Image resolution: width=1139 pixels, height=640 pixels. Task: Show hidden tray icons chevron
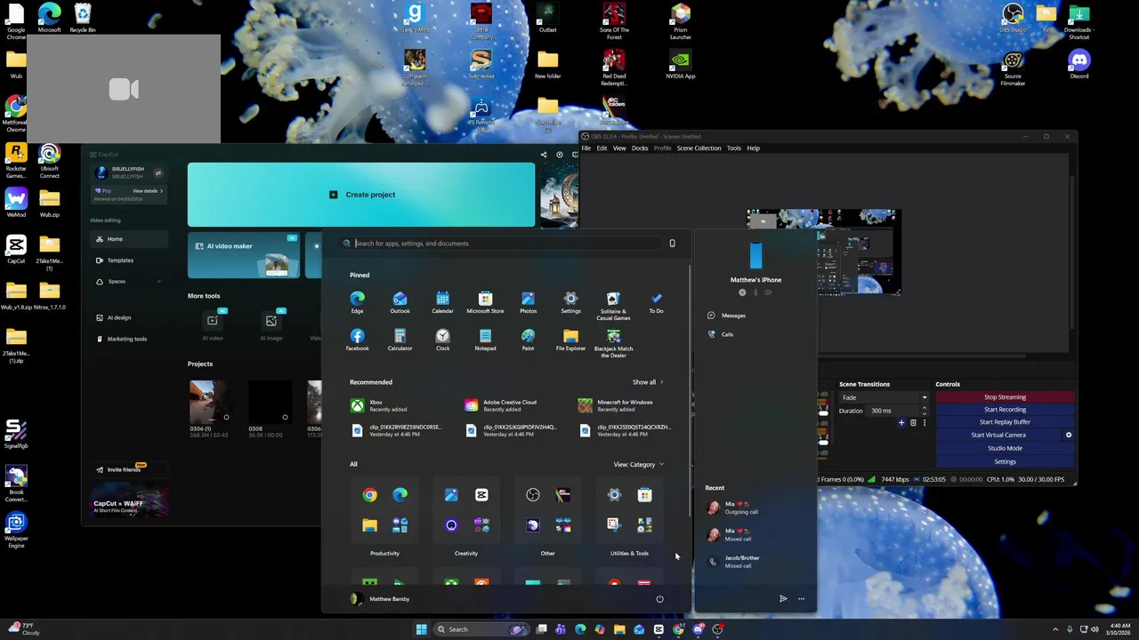point(1055,629)
